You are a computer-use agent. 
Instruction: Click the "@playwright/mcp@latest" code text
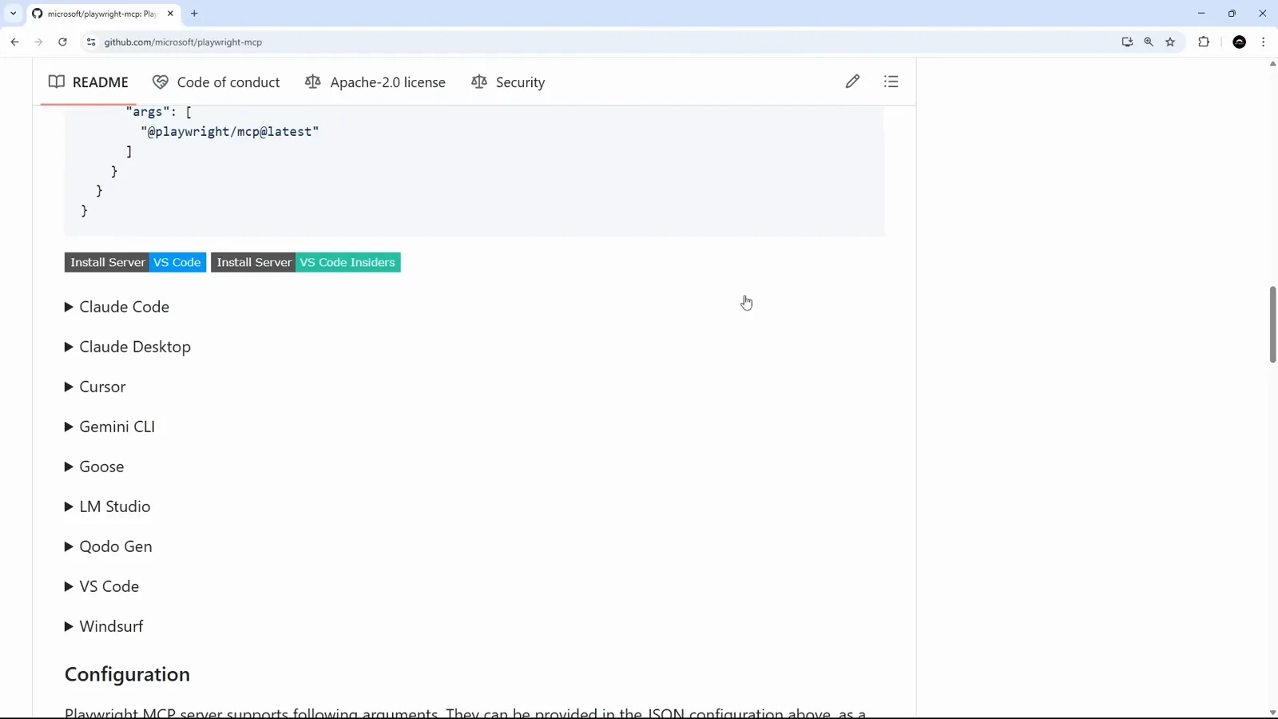click(230, 132)
